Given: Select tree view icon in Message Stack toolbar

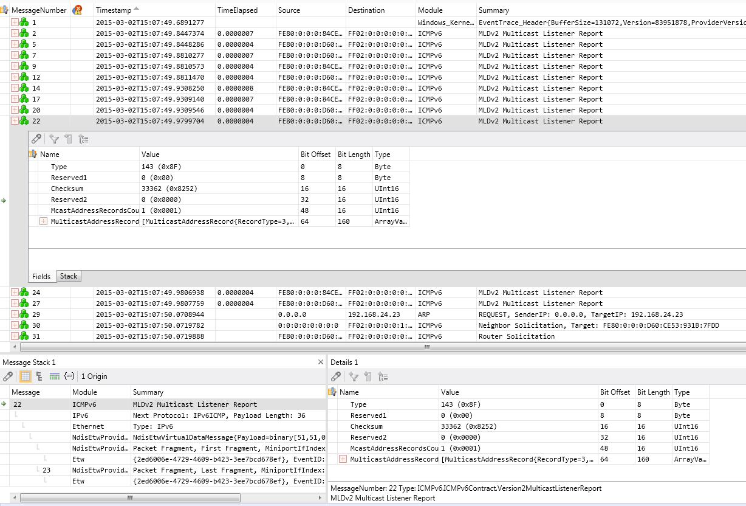Looking at the screenshot, I should [39, 376].
